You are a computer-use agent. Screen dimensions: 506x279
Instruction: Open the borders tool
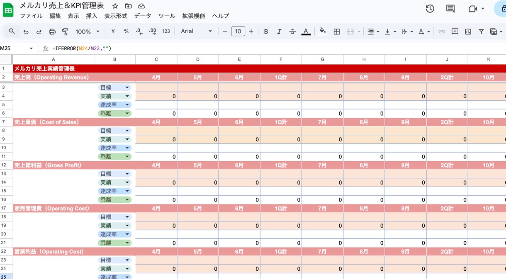click(x=337, y=32)
